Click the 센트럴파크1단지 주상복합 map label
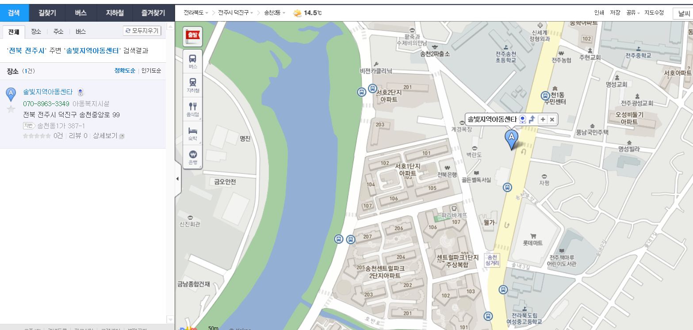Image resolution: width=693 pixels, height=330 pixels. 457,261
